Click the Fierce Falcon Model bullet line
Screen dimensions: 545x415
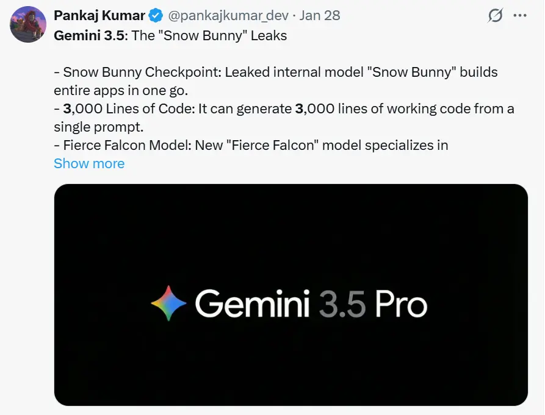pos(251,145)
